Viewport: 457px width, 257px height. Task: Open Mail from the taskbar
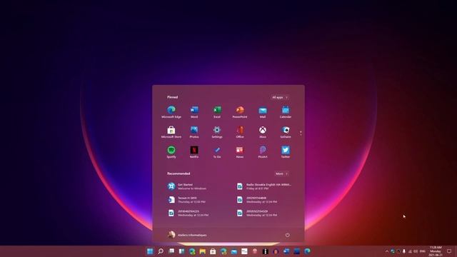(234, 251)
